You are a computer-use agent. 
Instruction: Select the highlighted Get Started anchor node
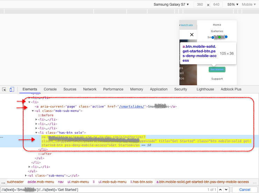coord(146,141)
